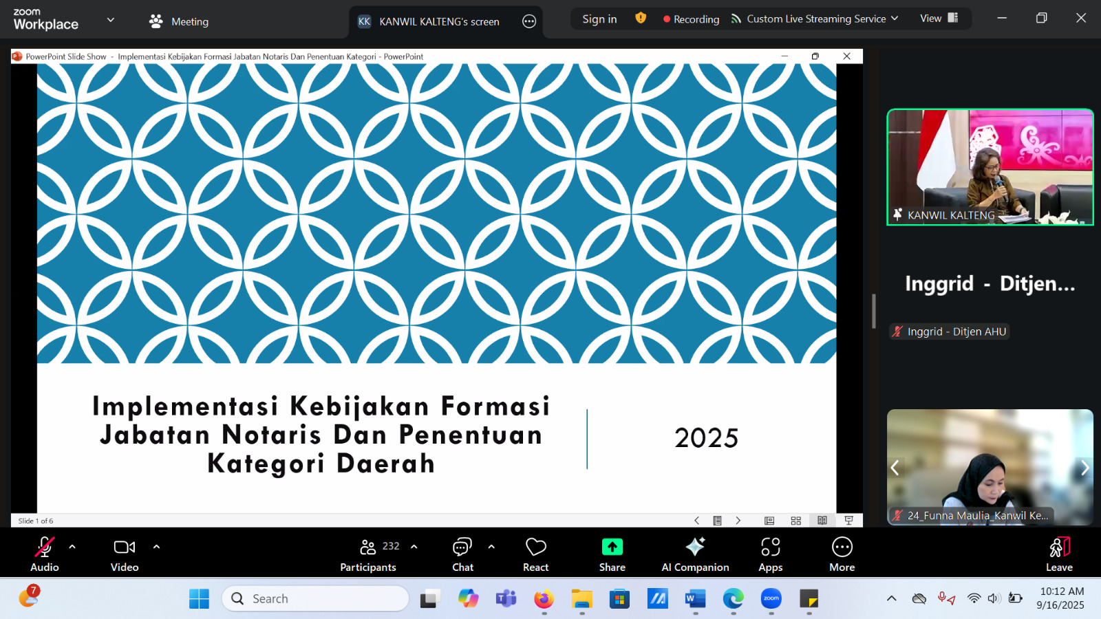Show next participant video thumbnails
1101x619 pixels.
tap(1084, 468)
